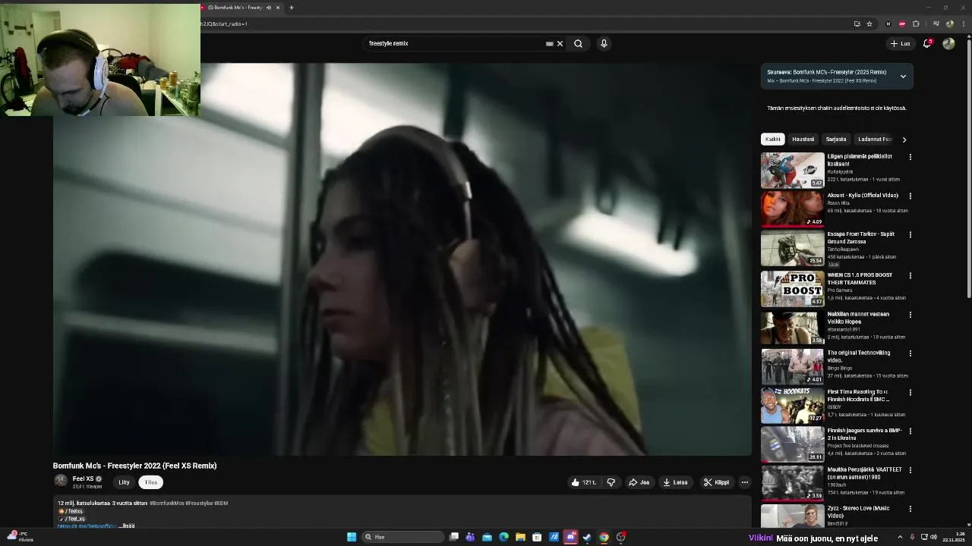Open options for Zyzz - Stereo Love video
Image resolution: width=972 pixels, height=546 pixels.
tap(910, 509)
